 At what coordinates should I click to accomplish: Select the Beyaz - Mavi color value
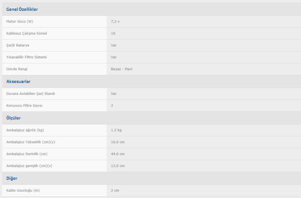121,69
